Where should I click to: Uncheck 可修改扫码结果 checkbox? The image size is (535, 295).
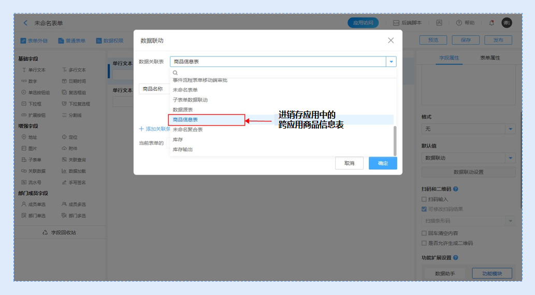click(424, 209)
